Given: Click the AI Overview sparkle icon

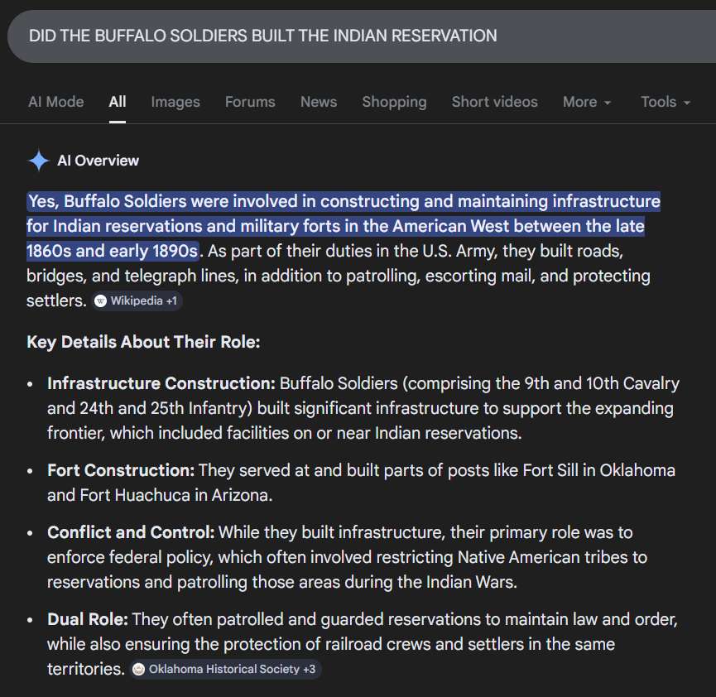Looking at the screenshot, I should 38,161.
